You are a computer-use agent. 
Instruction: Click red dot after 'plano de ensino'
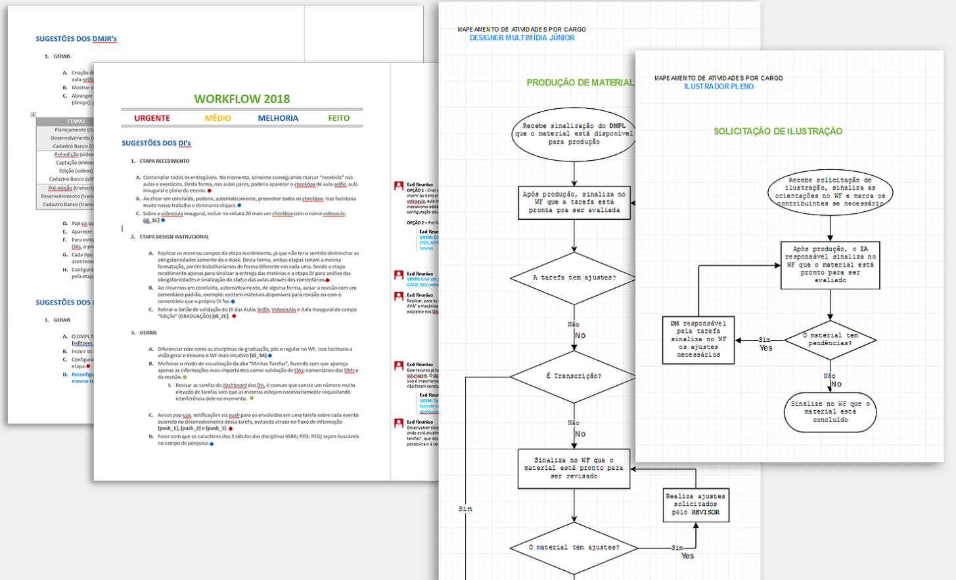pyautogui.click(x=210, y=191)
